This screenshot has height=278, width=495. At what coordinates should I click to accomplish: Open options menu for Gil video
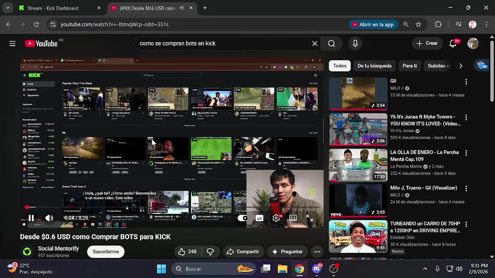coord(466,81)
